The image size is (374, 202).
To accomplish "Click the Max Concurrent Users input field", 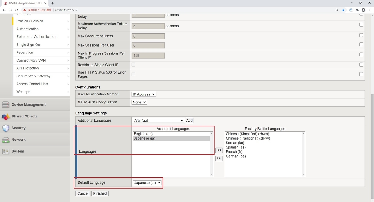I will coord(148,36).
